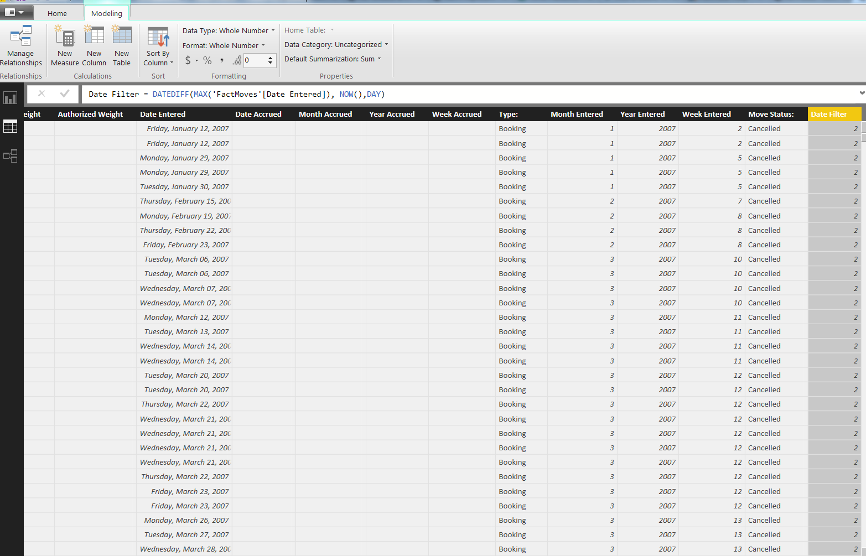Expand Data Type dropdown

click(x=229, y=30)
